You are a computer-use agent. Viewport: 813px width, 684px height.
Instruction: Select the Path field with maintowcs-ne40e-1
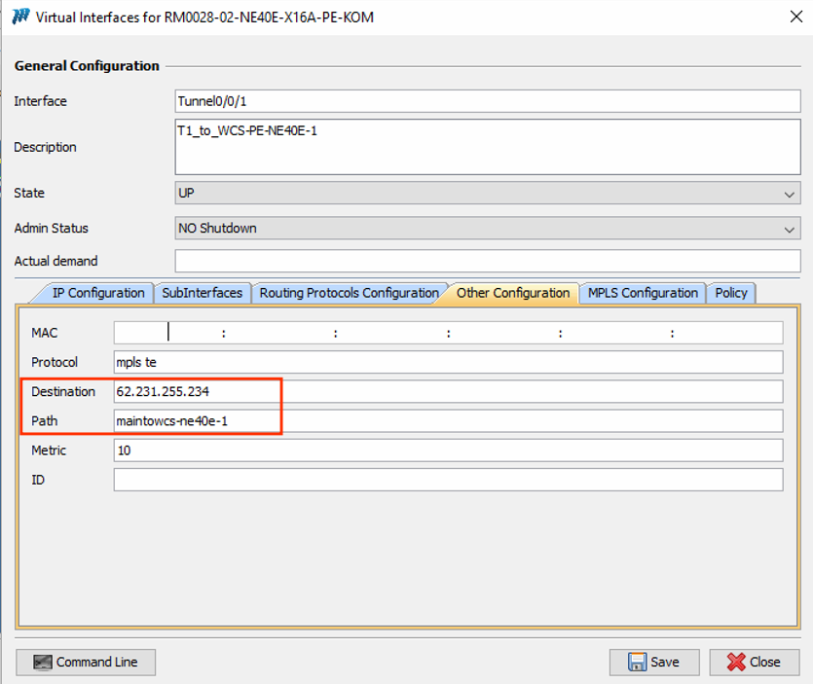(x=448, y=420)
